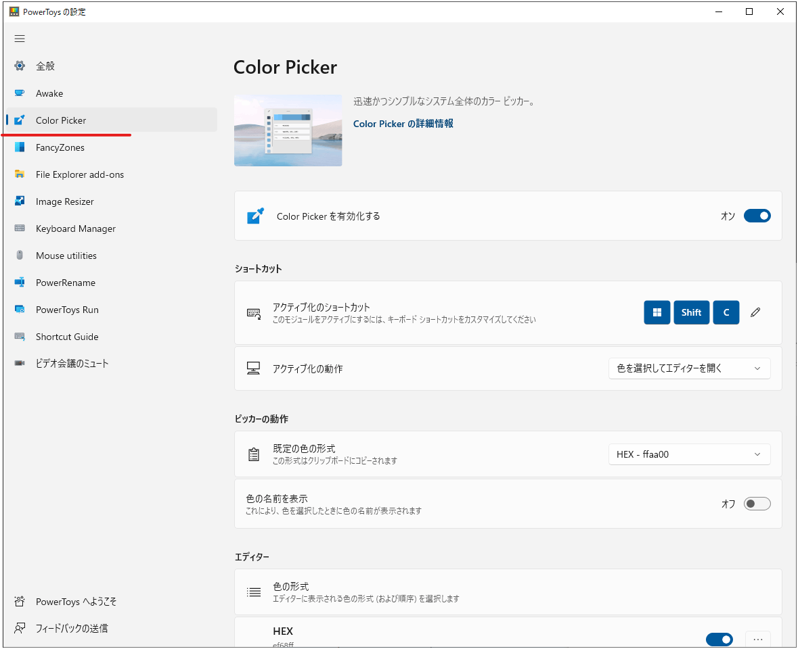Click clipboard icon beside 既定の色の形式

(253, 454)
